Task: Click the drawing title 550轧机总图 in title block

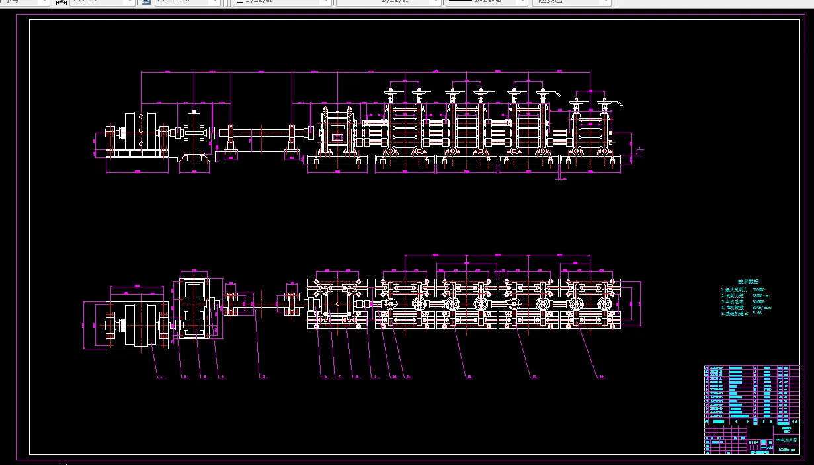Action: 786,439
